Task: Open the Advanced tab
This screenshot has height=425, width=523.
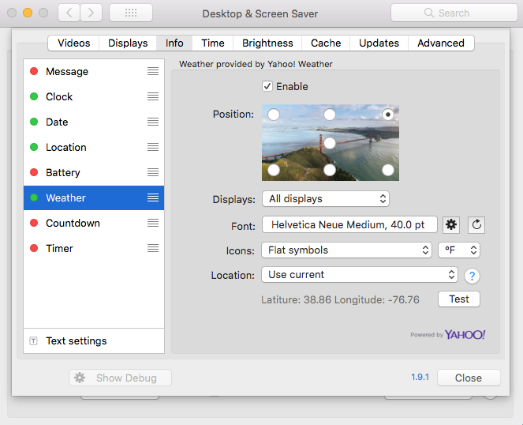Action: click(x=441, y=43)
